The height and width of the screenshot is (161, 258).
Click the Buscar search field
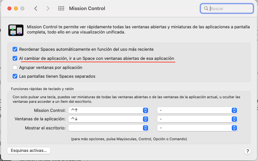point(230,8)
